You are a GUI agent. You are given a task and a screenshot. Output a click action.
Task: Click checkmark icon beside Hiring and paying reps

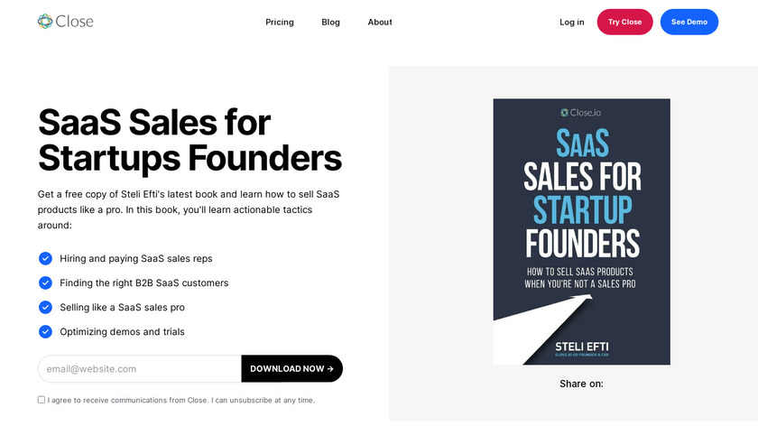click(x=45, y=258)
